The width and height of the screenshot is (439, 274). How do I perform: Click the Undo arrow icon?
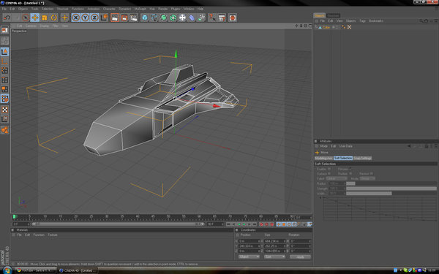click(7, 18)
